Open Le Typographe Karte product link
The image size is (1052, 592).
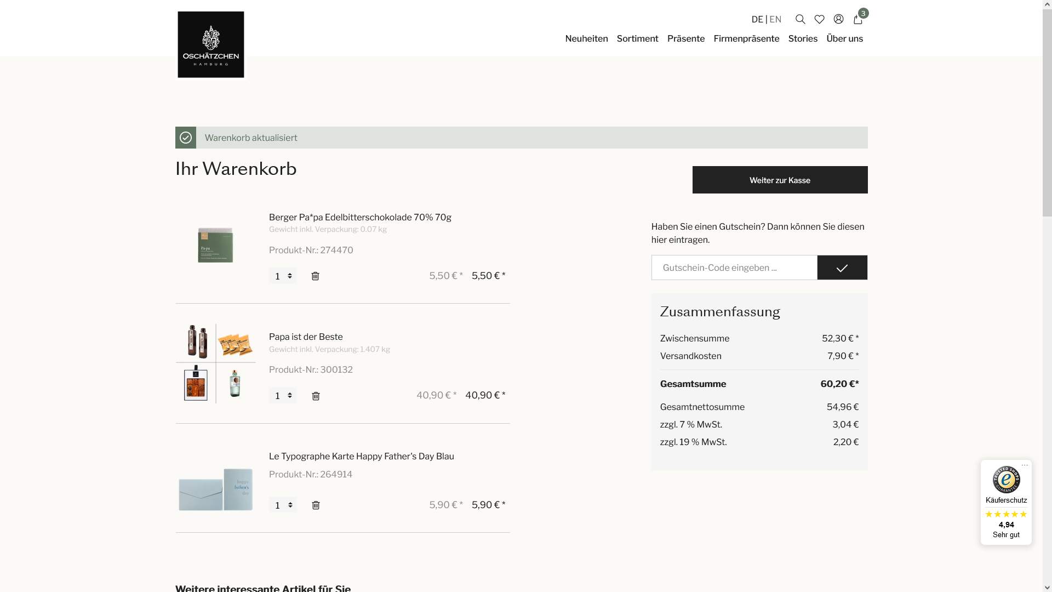point(361,456)
